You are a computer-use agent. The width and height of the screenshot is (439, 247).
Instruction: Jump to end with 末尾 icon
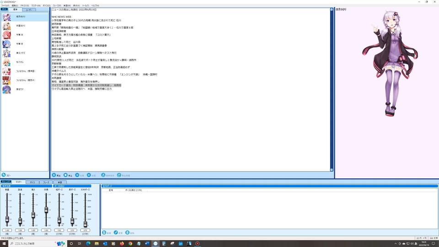(x=89, y=175)
